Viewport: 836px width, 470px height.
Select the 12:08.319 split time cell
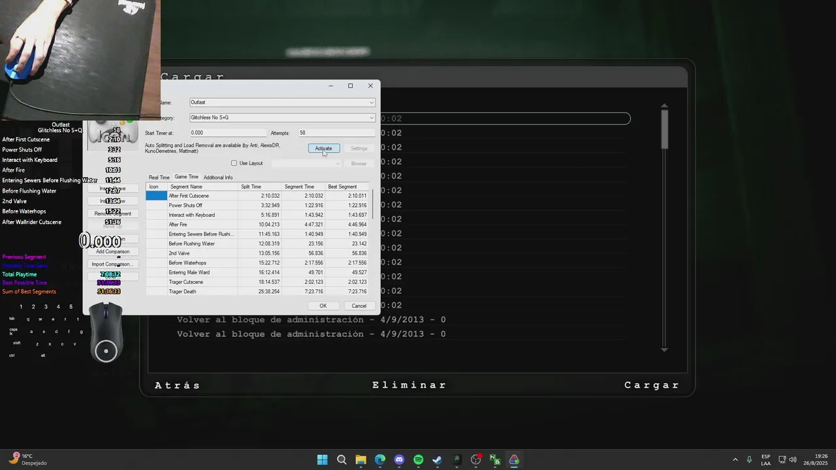click(x=259, y=243)
